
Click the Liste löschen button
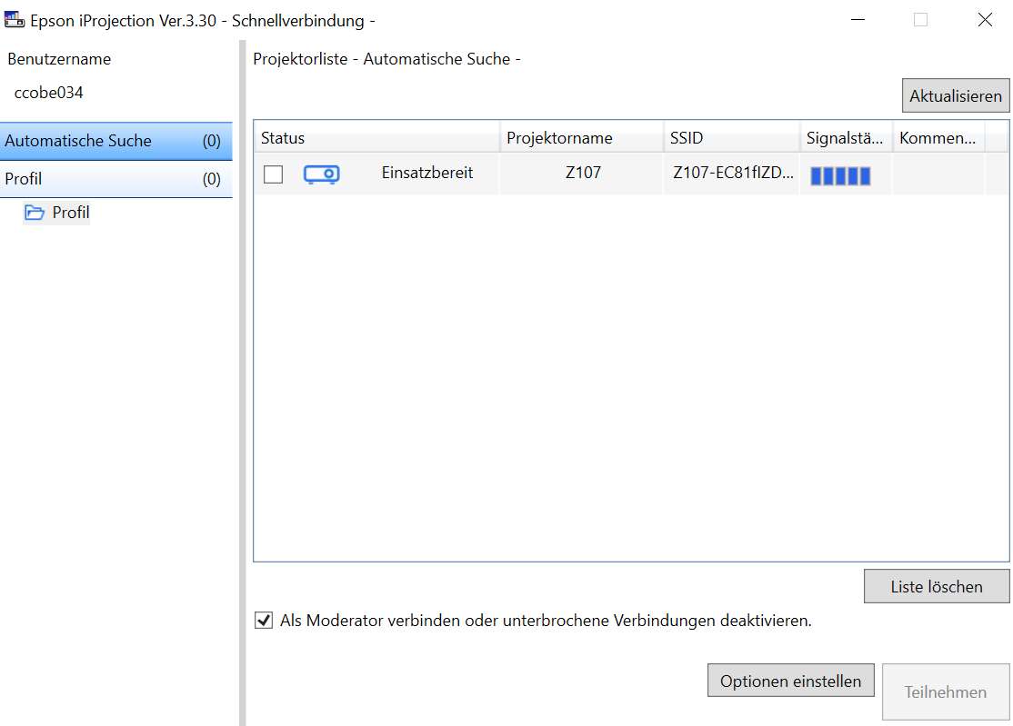[x=937, y=586]
